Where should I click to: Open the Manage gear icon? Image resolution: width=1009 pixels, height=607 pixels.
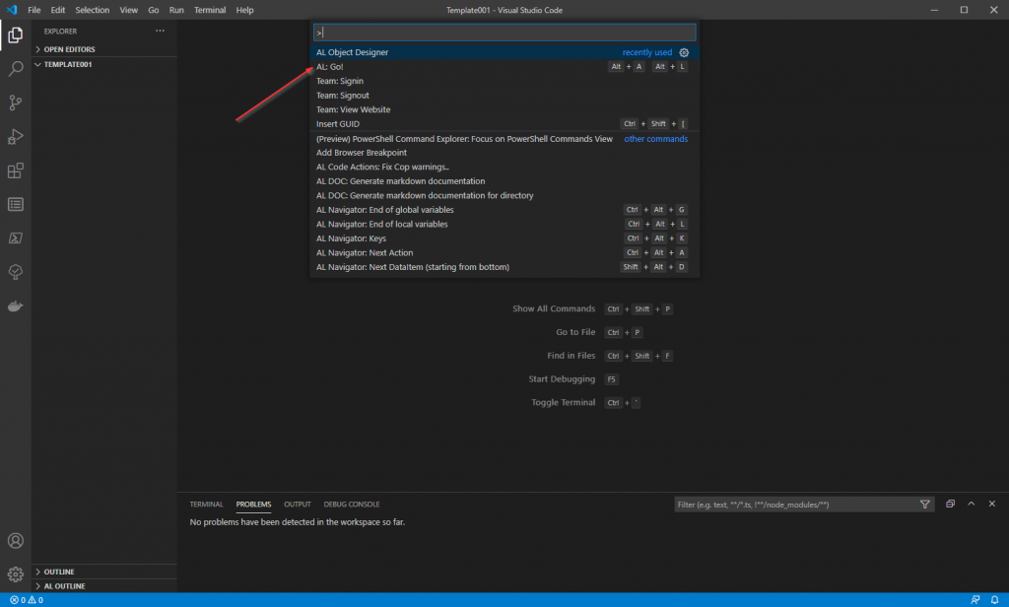16,574
